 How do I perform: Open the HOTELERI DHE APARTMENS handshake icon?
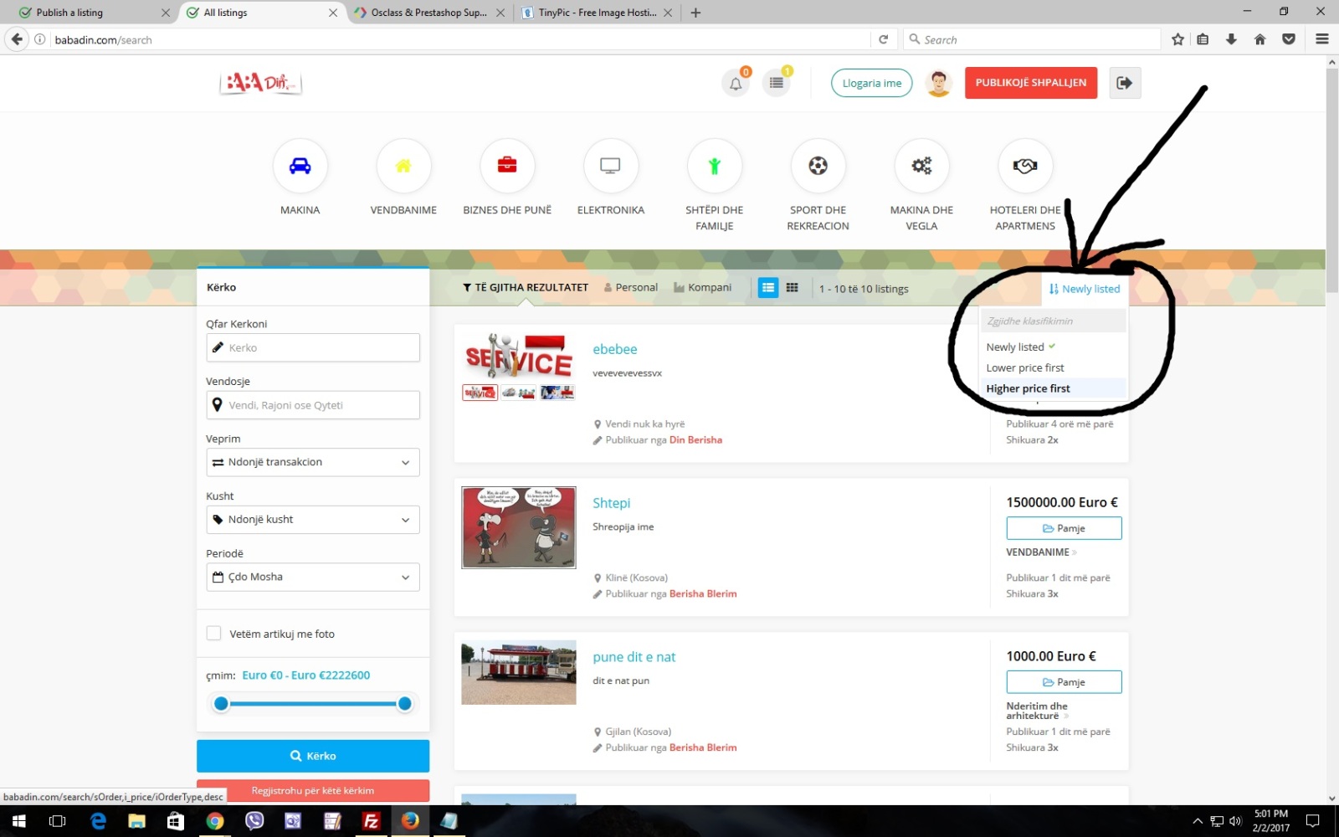1025,166
